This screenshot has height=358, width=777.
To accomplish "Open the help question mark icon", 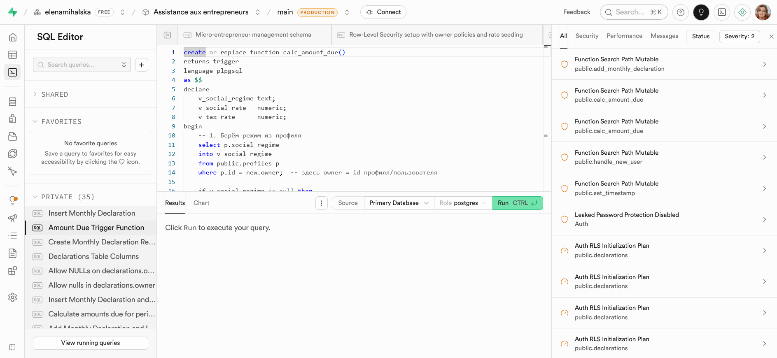I will (681, 12).
